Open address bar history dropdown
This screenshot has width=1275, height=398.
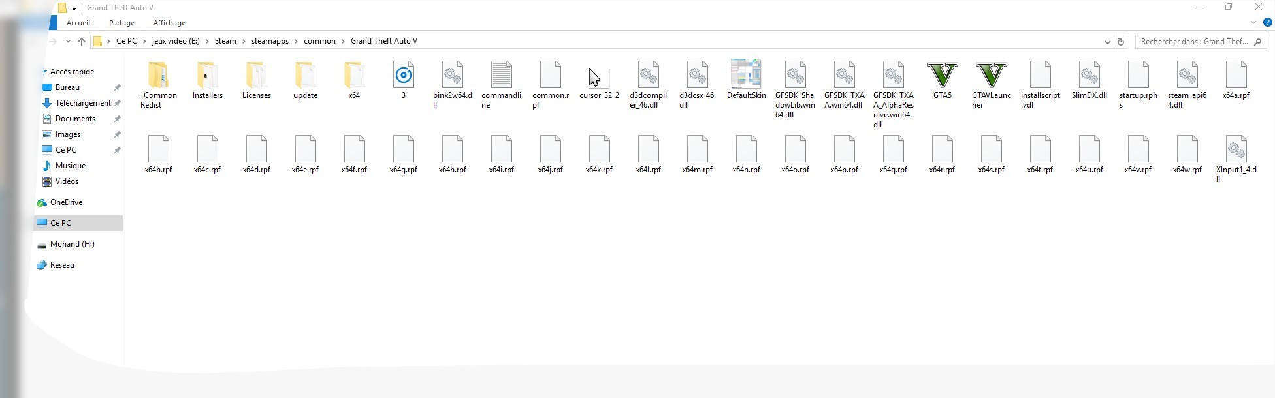coord(1107,42)
